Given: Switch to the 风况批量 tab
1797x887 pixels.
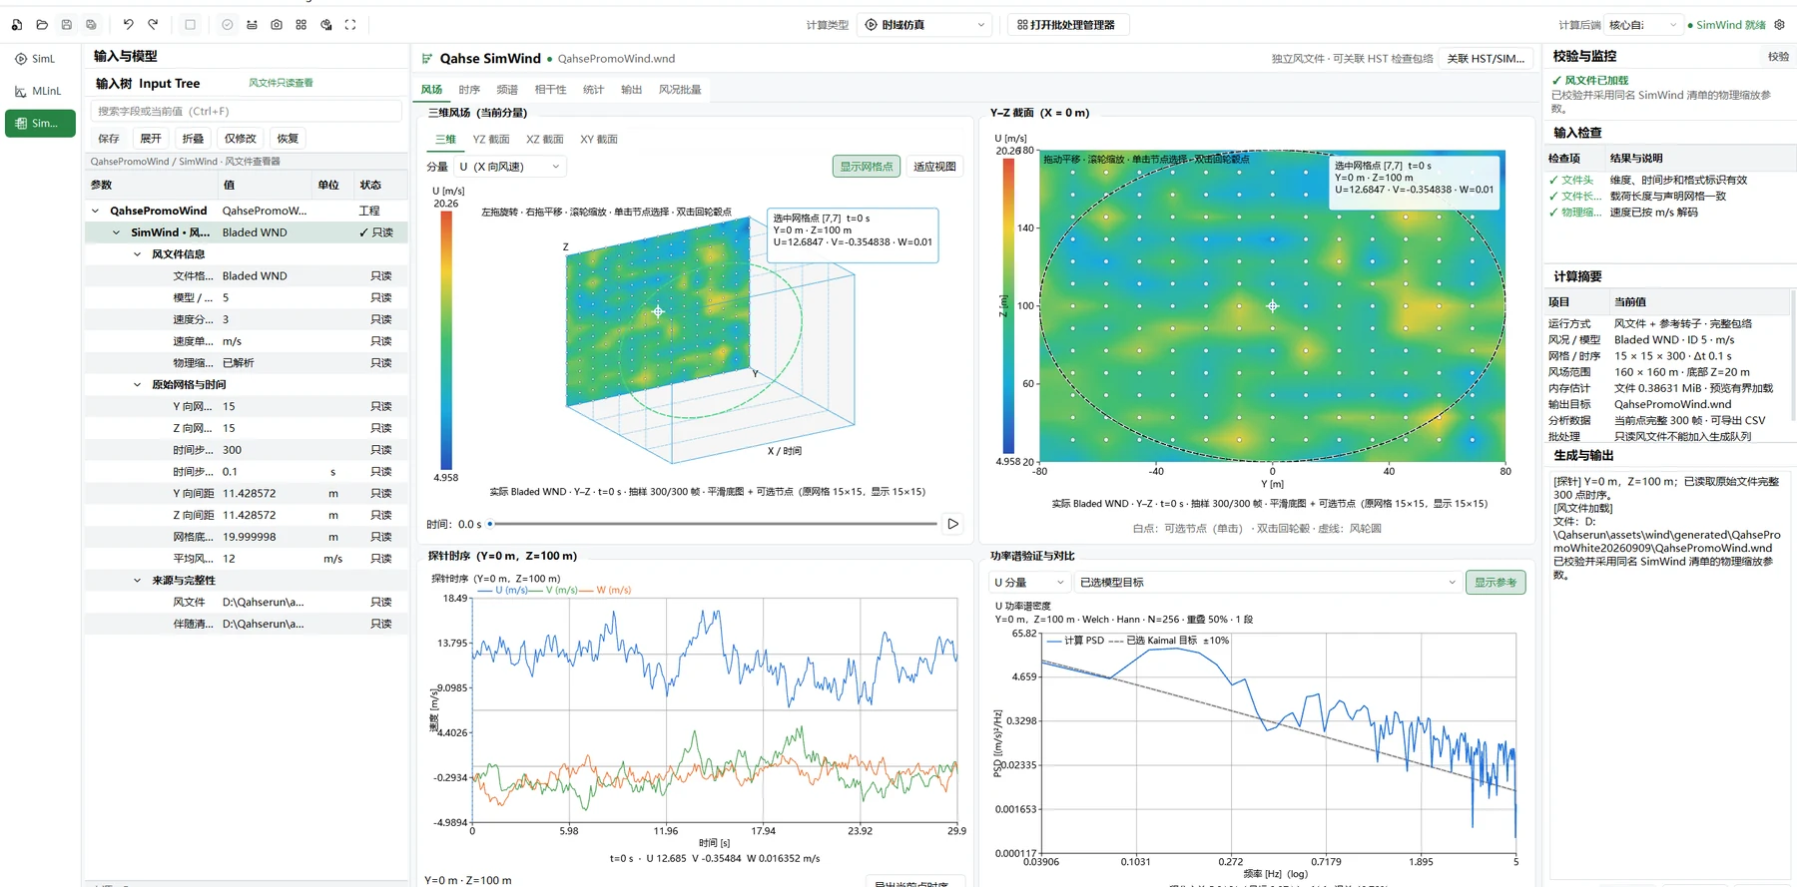Looking at the screenshot, I should pos(680,90).
